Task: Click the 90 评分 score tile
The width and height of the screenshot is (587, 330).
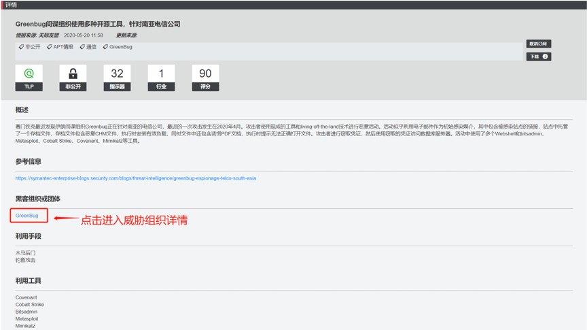Action: pos(206,78)
